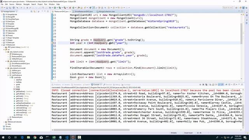The width and height of the screenshot is (249, 140).
Task: Open Edge browser from the taskbar
Action: click(x=22, y=137)
